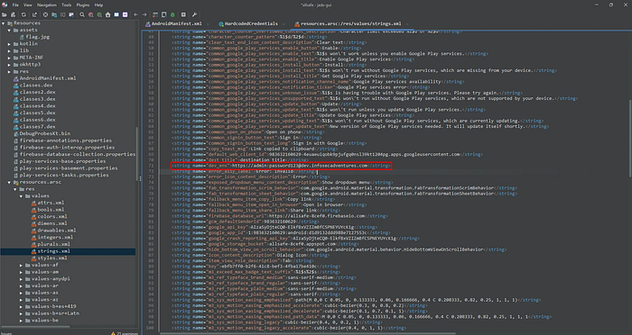Open the Navigation menu
632x335 pixels.
tap(47, 5)
